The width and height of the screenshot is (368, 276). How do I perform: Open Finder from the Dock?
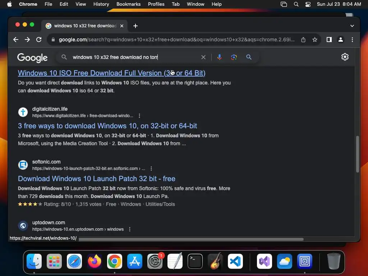[x=34, y=261]
